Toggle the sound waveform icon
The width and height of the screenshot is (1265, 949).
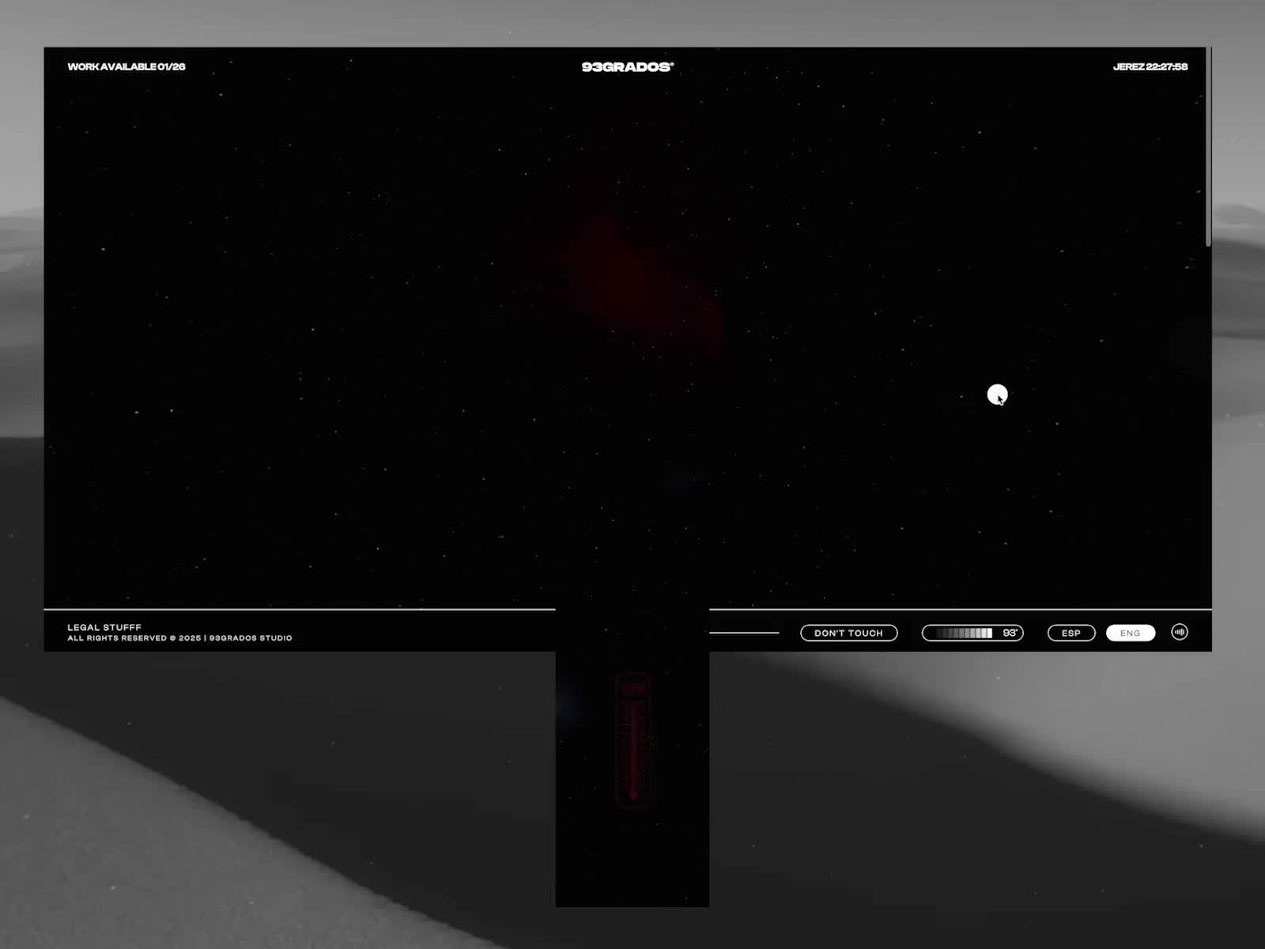pyautogui.click(x=1179, y=632)
